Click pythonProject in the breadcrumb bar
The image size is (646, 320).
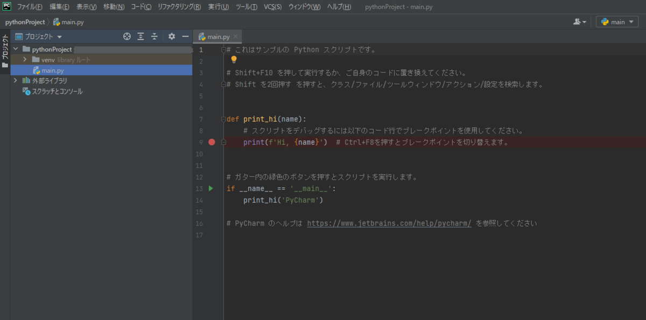(25, 22)
